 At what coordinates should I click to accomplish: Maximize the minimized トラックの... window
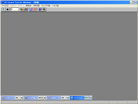coord(42,98)
